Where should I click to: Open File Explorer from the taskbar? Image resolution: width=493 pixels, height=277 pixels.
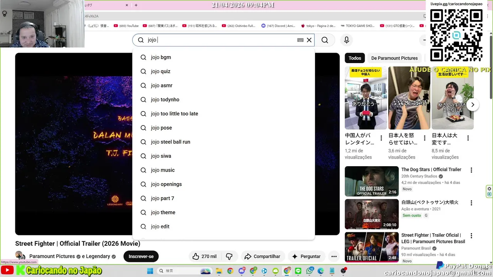pyautogui.click(x=219, y=271)
